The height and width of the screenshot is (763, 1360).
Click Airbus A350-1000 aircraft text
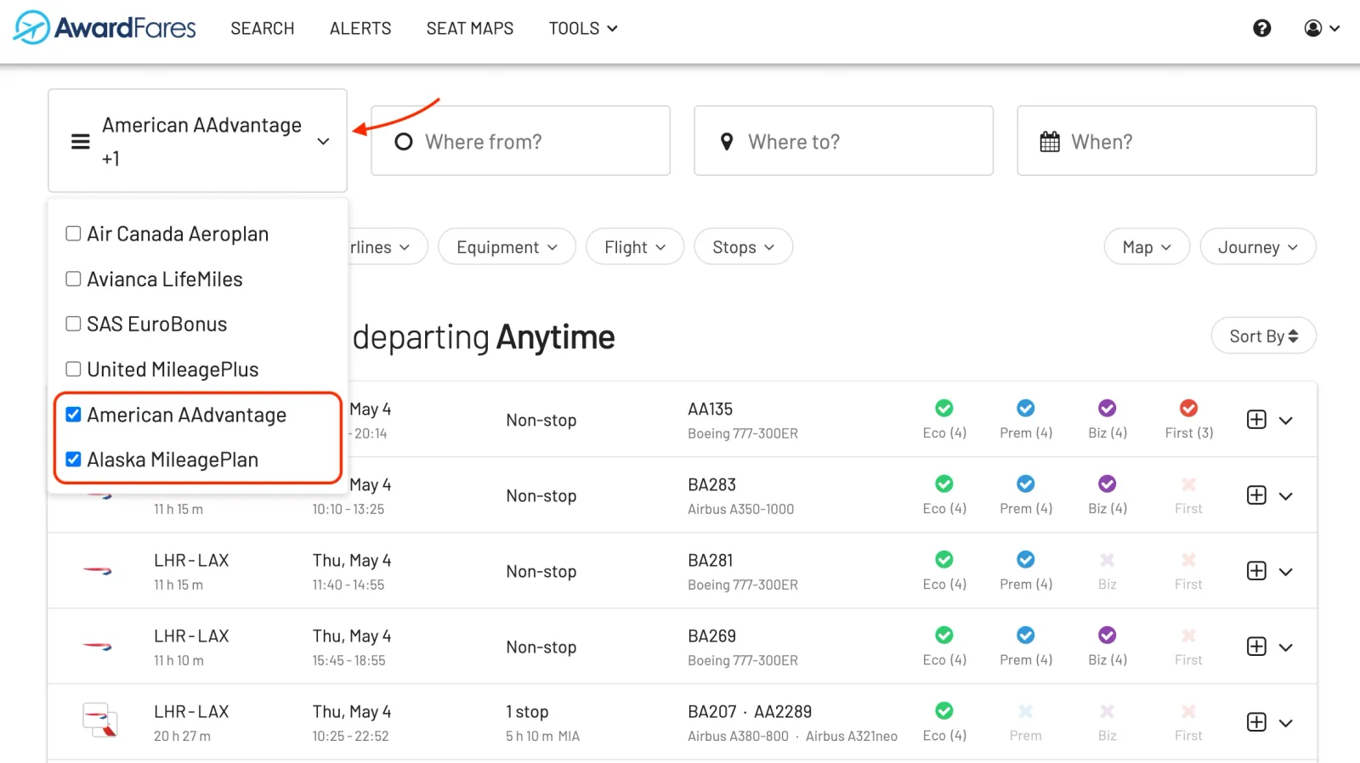click(x=740, y=509)
